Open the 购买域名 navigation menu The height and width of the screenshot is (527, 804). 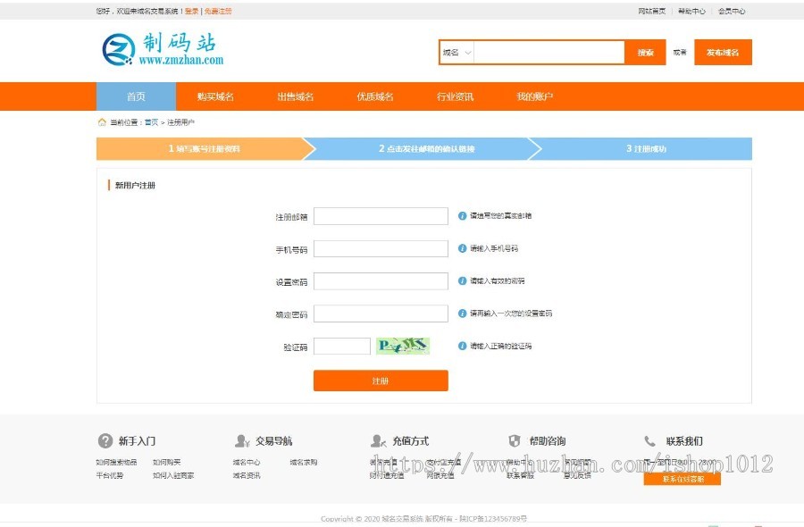pos(215,96)
